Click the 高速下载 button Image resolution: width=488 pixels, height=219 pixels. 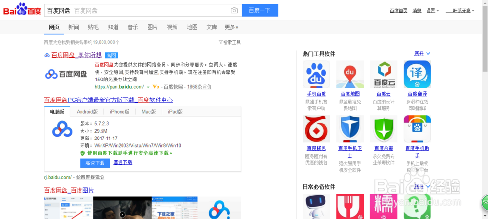point(95,163)
